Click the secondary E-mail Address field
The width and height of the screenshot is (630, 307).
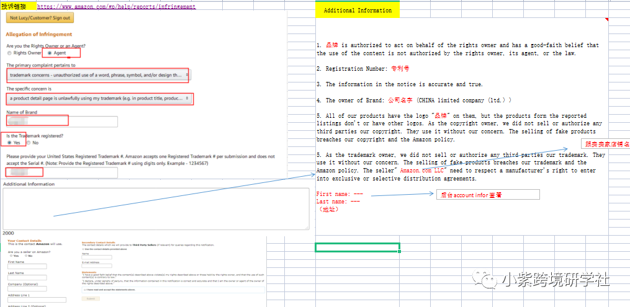pos(97,265)
